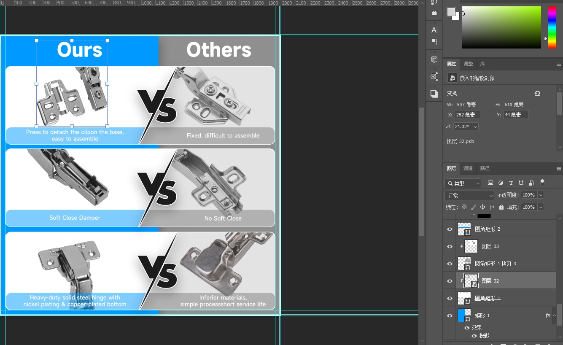The width and height of the screenshot is (563, 345).
Task: Click the lock transparent pixels icon
Action: (x=464, y=207)
